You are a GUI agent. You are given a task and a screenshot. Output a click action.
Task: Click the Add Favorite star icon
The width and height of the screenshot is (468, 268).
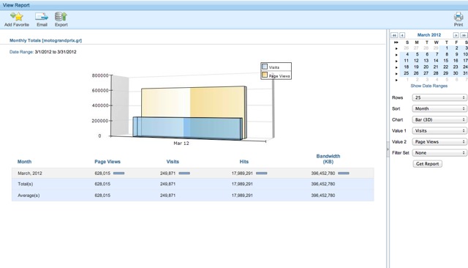[16, 16]
